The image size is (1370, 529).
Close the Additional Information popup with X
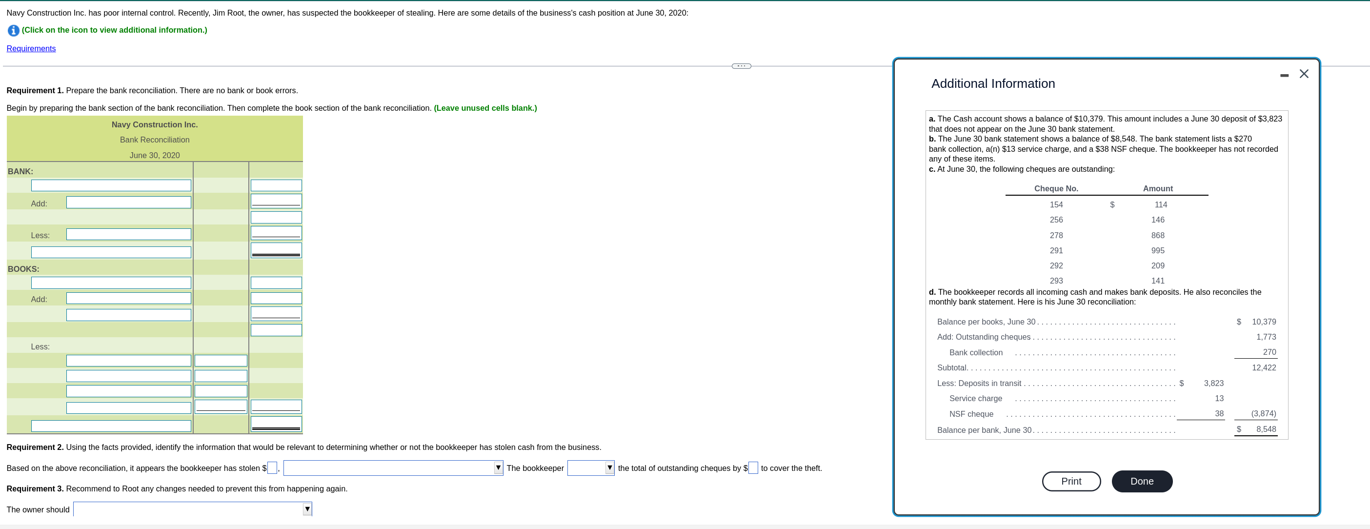coord(1304,74)
